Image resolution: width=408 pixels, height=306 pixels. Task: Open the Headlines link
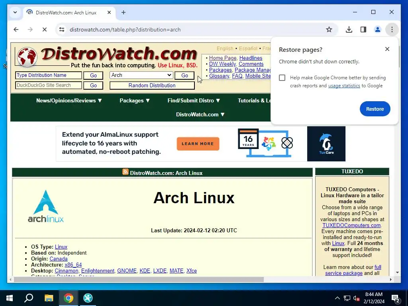tap(251, 58)
